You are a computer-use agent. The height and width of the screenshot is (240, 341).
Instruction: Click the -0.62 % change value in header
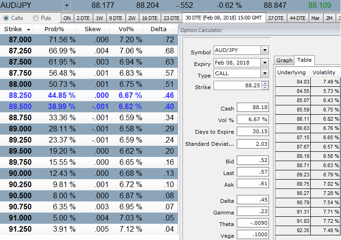click(229, 5)
